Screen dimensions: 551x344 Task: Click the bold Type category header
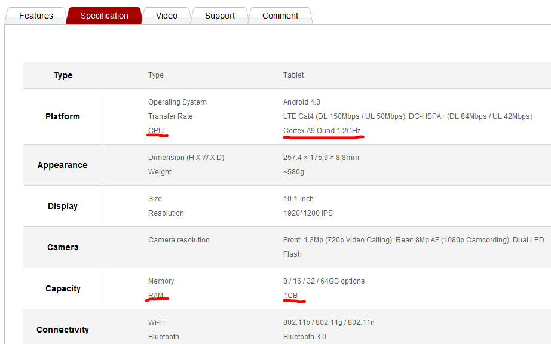63,75
